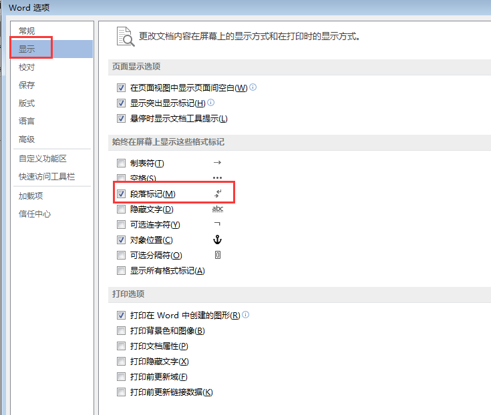Click the abc hidden text symbol
491x415 pixels.
coord(218,209)
